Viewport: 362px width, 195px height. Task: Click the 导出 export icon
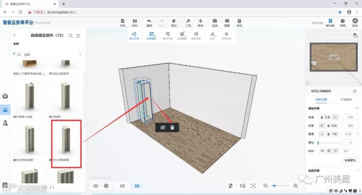point(239,23)
